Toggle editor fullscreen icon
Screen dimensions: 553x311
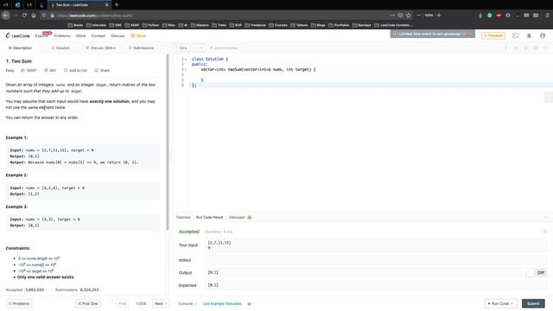coord(545,48)
